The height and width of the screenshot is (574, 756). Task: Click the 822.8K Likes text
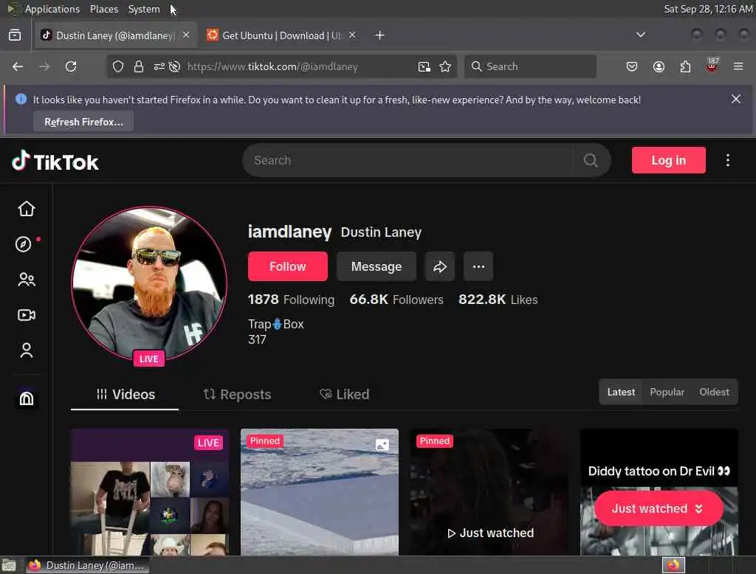pyautogui.click(x=498, y=300)
